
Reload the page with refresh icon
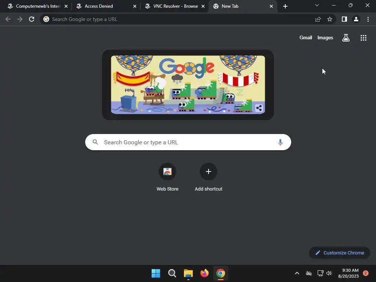click(x=32, y=19)
